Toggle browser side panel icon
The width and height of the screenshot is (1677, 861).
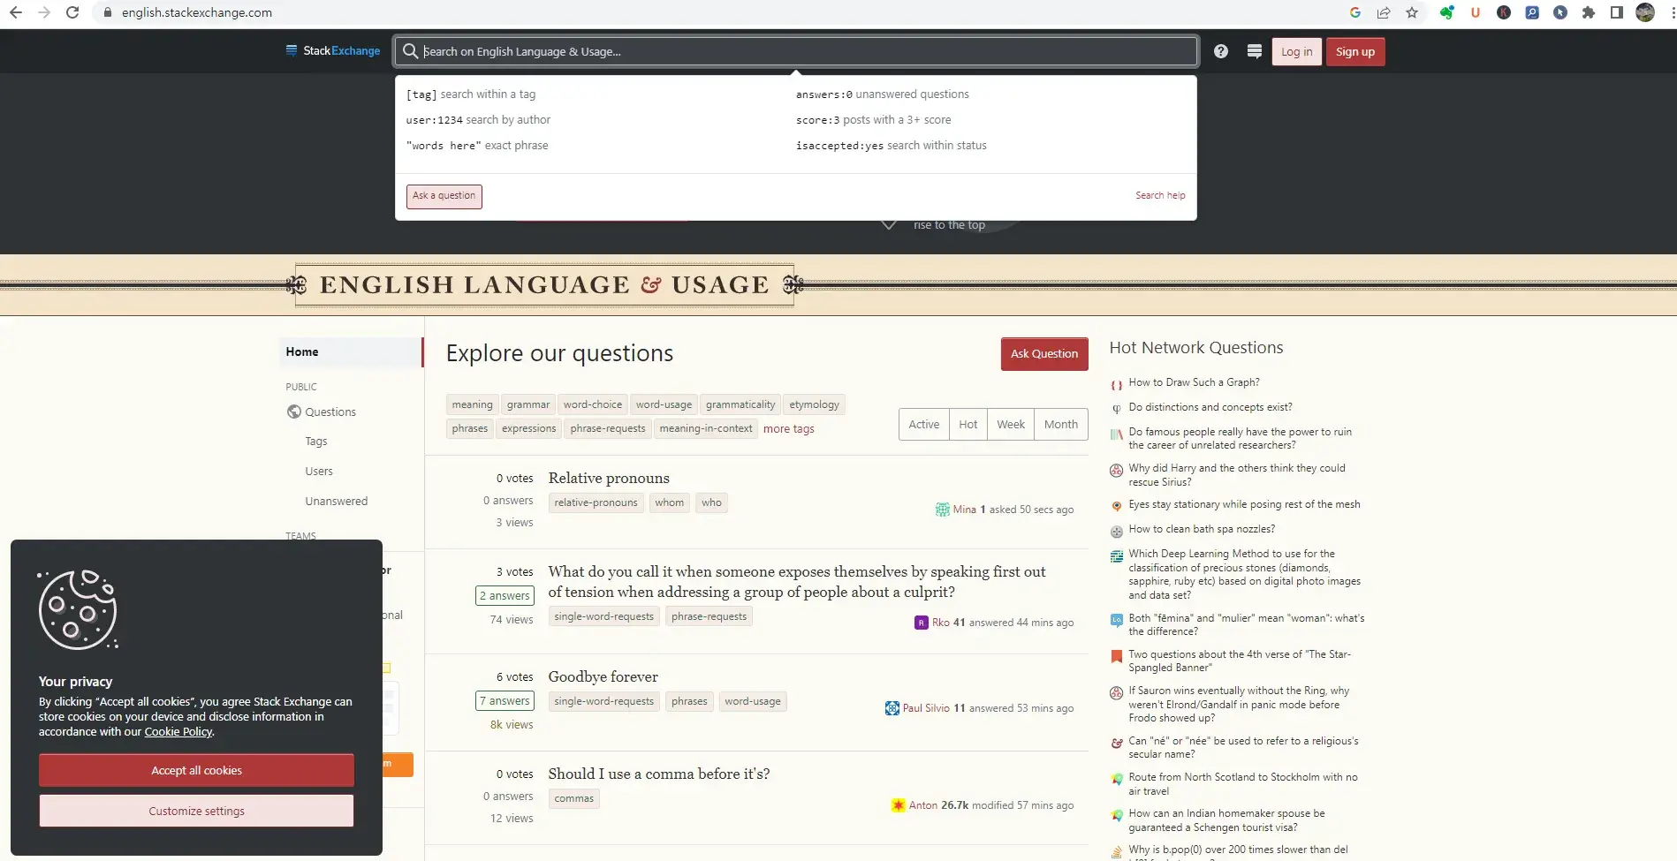click(x=1617, y=12)
